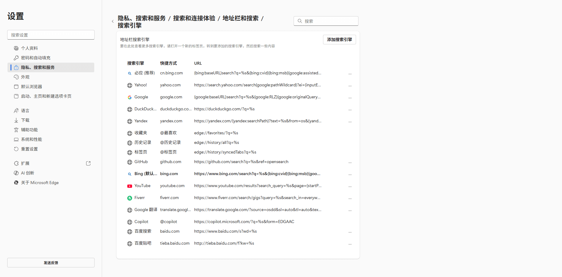Open 扩展 in a new page
This screenshot has width=562, height=277.
coord(88,163)
